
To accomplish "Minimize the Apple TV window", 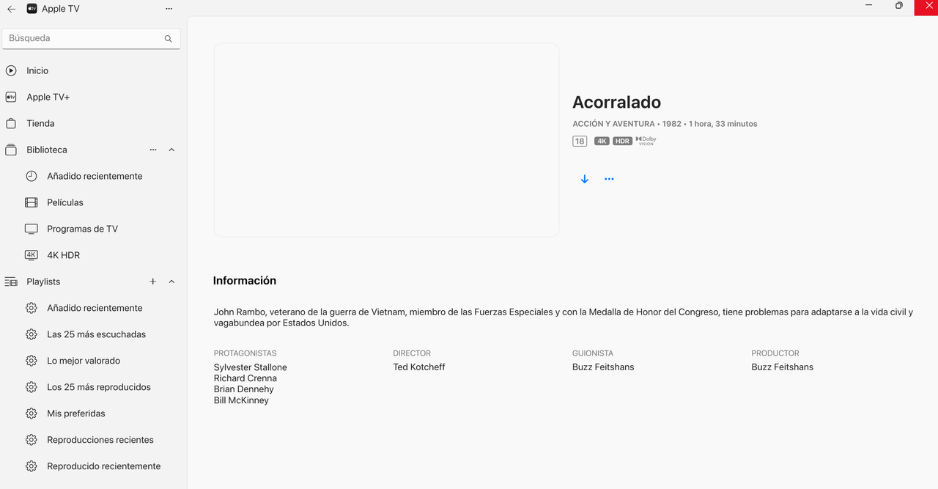I will pyautogui.click(x=869, y=5).
